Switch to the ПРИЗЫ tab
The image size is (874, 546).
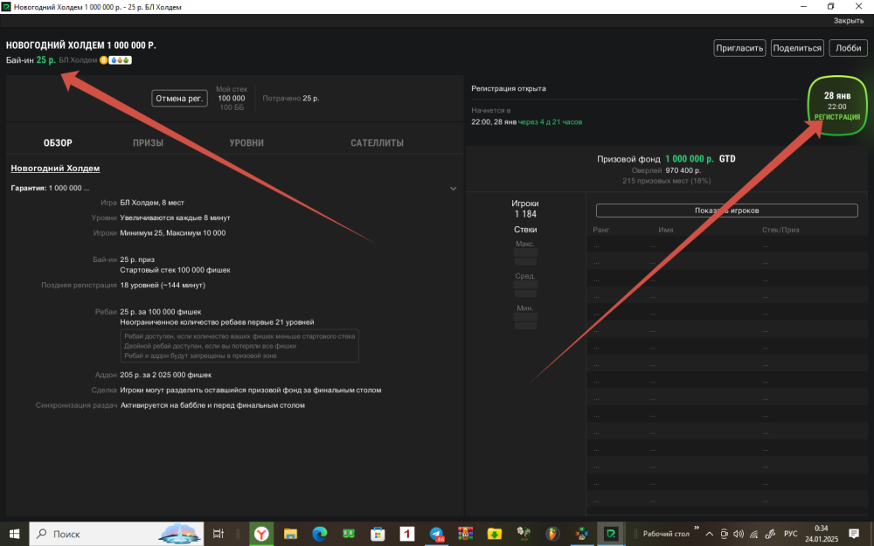148,143
